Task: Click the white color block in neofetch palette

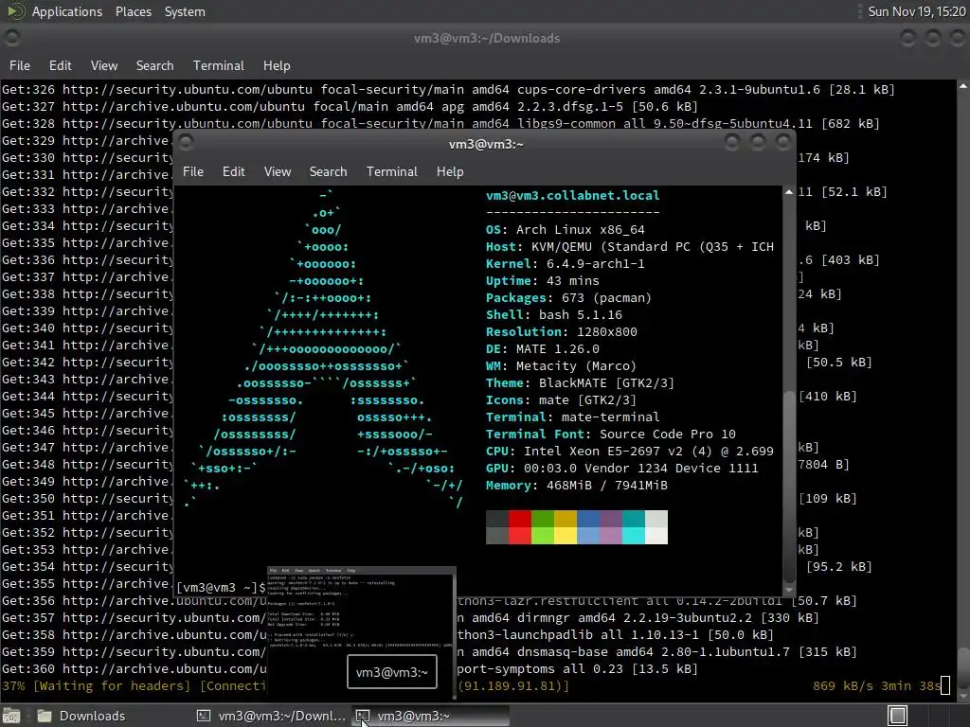Action: [656, 536]
